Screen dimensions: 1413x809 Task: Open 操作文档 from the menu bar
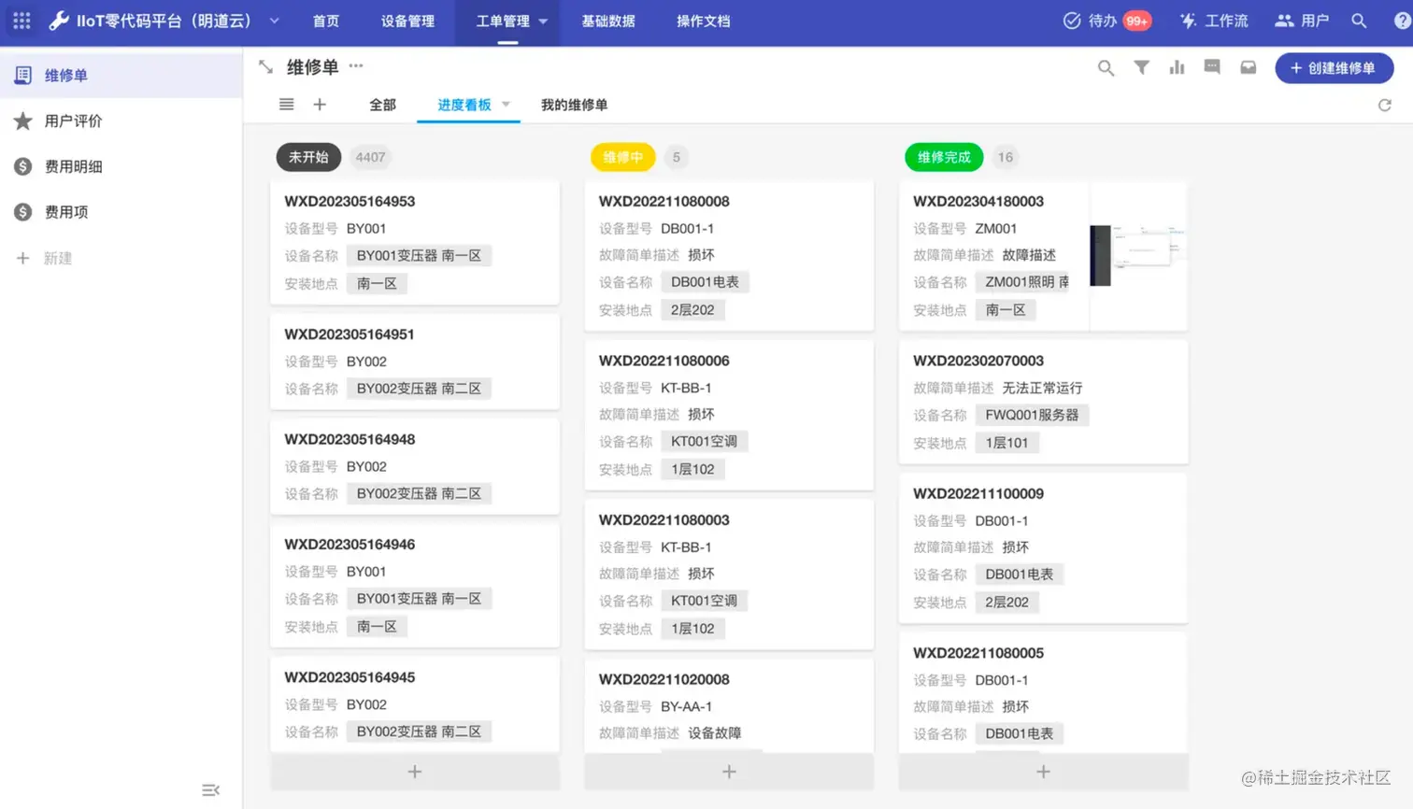click(x=703, y=21)
